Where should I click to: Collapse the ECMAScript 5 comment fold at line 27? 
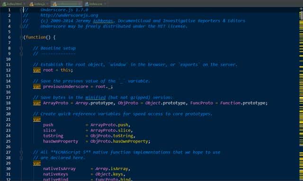(x=21, y=152)
